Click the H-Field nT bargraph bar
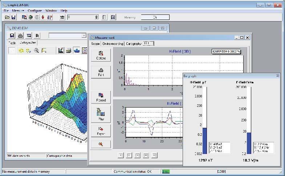Viewport: 285px width, 176px height. click(x=205, y=120)
